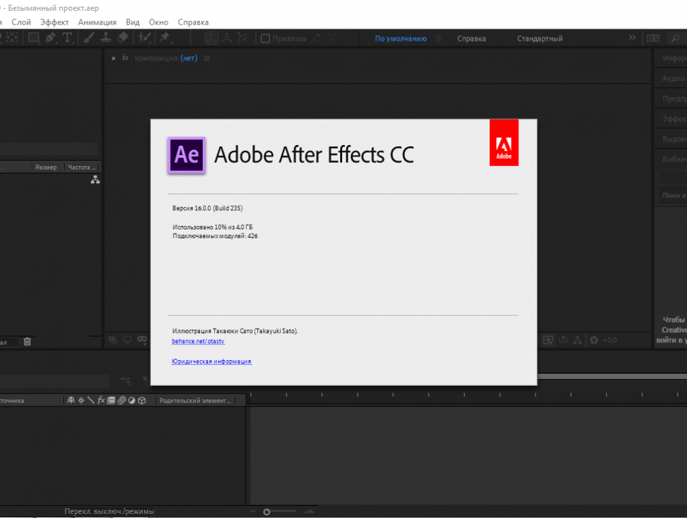Open the Справка menu in menu bar
This screenshot has height=518, width=687.
(193, 22)
